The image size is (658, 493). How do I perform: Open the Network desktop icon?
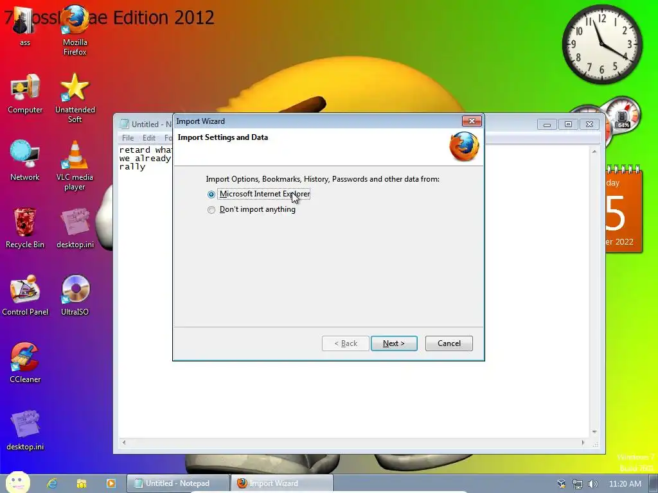click(25, 161)
